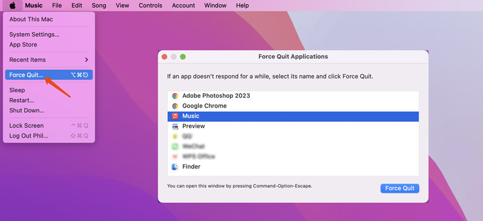Open the Edit menu

coord(77,5)
